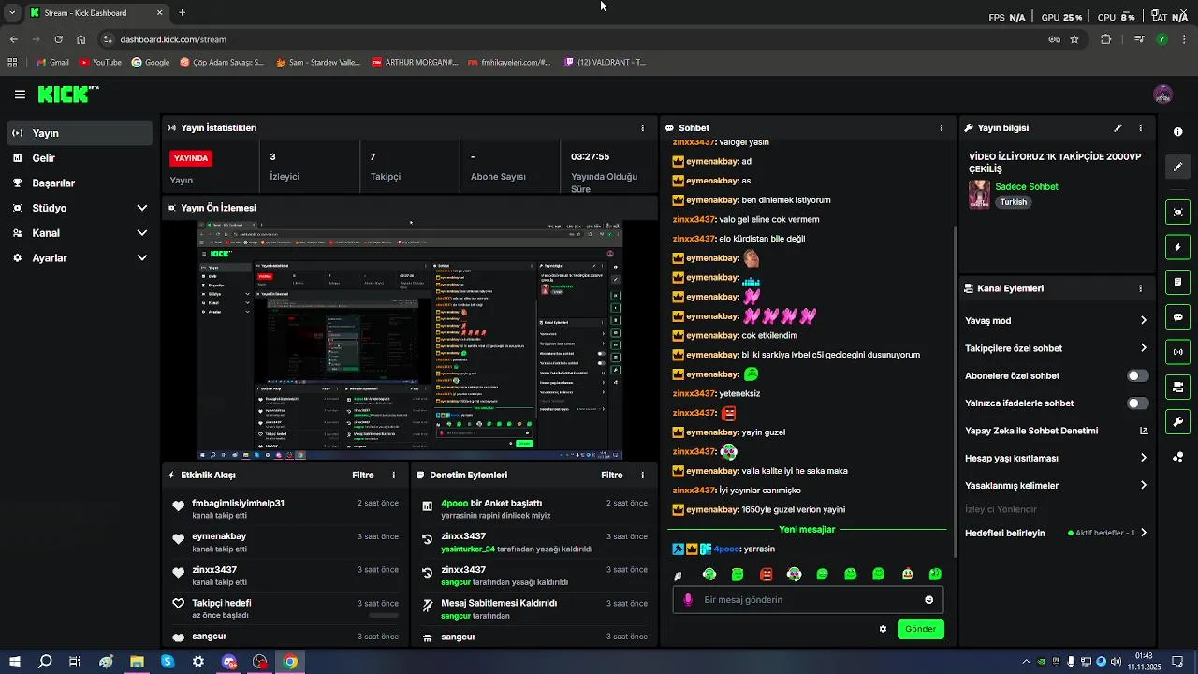Open Yasaklanmış kelimeler options arrow
This screenshot has height=674, width=1198.
tap(1143, 486)
